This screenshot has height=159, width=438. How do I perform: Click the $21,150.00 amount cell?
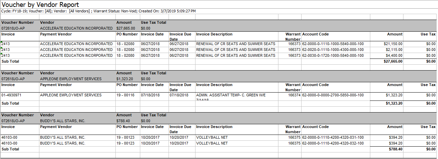(393, 44)
